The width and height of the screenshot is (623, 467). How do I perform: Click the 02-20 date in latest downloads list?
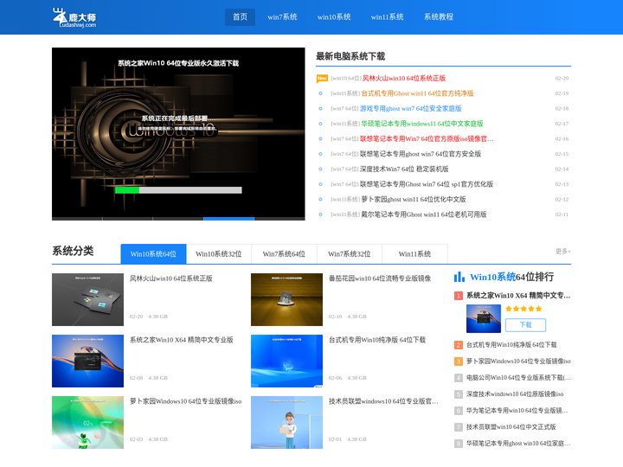pyautogui.click(x=562, y=78)
